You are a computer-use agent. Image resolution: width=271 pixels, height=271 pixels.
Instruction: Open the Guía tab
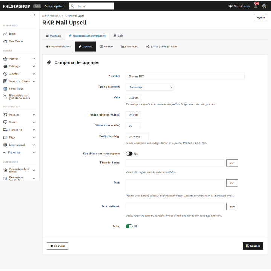(x=119, y=36)
